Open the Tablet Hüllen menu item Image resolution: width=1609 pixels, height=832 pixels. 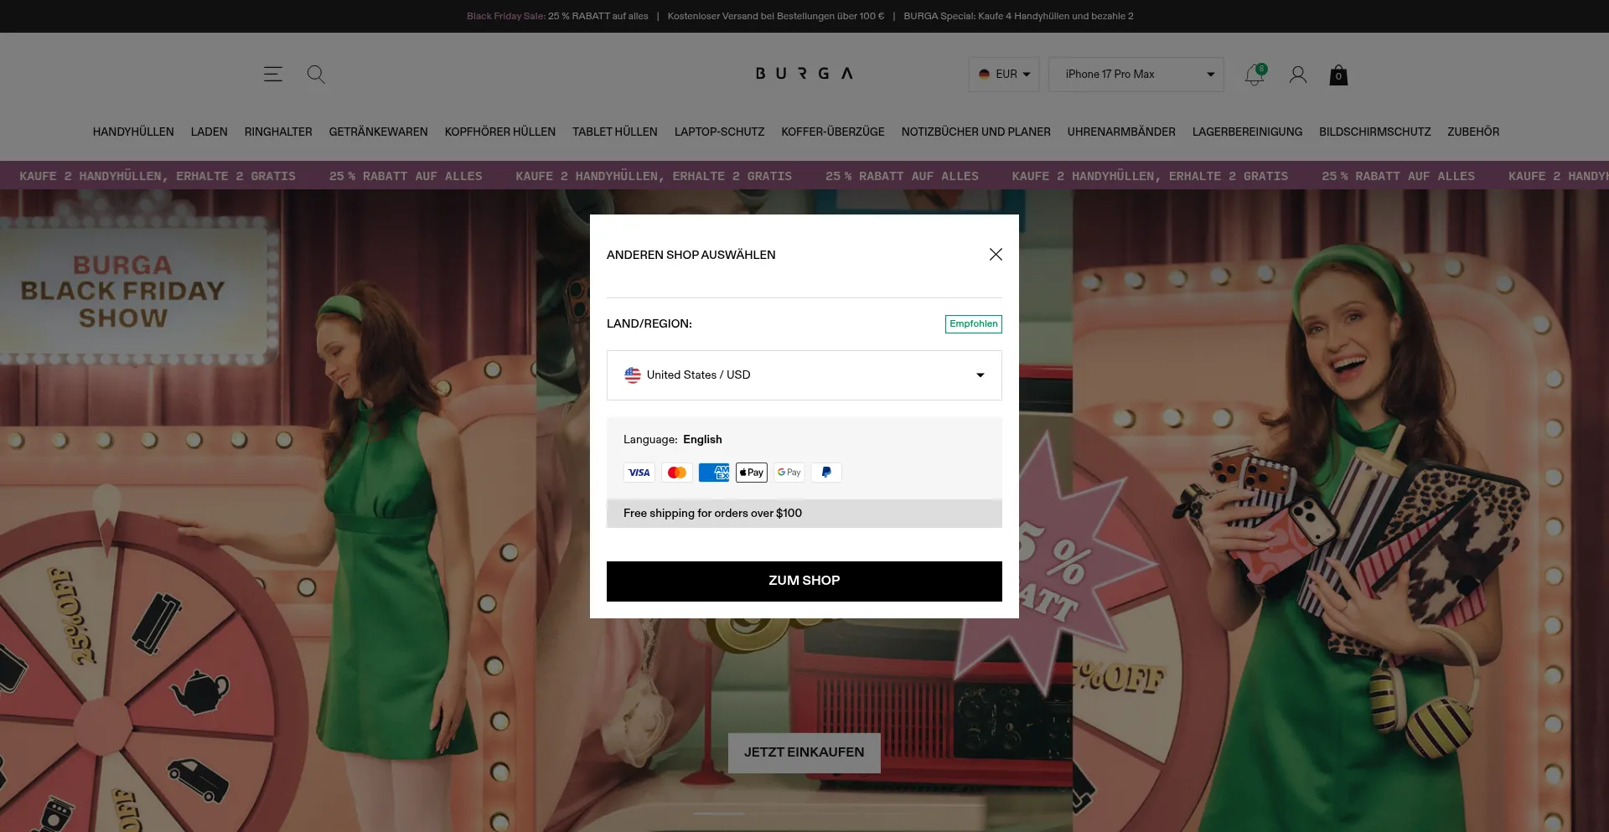614,132
